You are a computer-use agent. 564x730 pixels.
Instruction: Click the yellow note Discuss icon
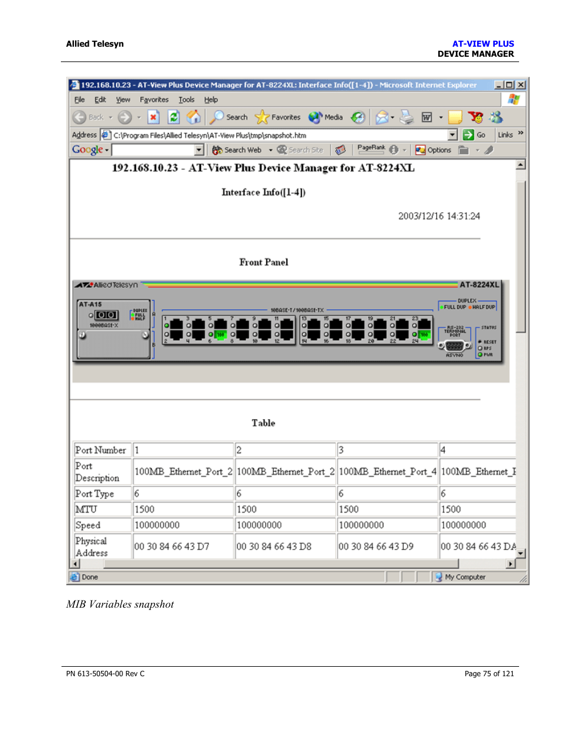455,117
